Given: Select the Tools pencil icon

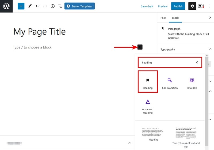Looking at the screenshot, I should (x=30, y=6).
